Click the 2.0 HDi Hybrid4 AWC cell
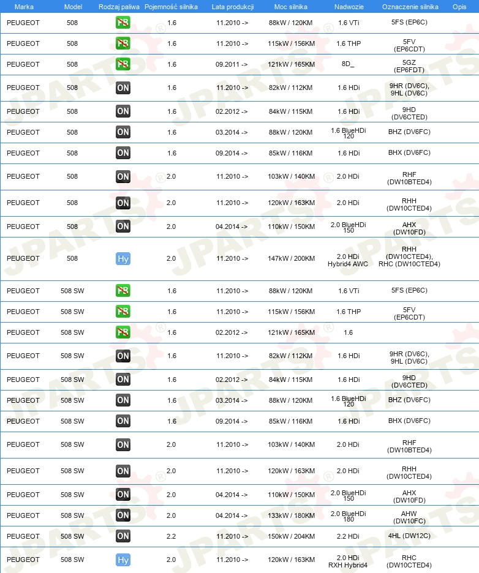 [348, 260]
